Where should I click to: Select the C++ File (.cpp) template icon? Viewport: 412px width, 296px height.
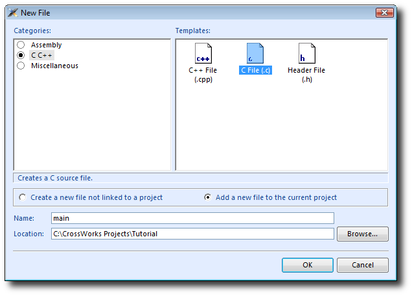[x=203, y=53]
